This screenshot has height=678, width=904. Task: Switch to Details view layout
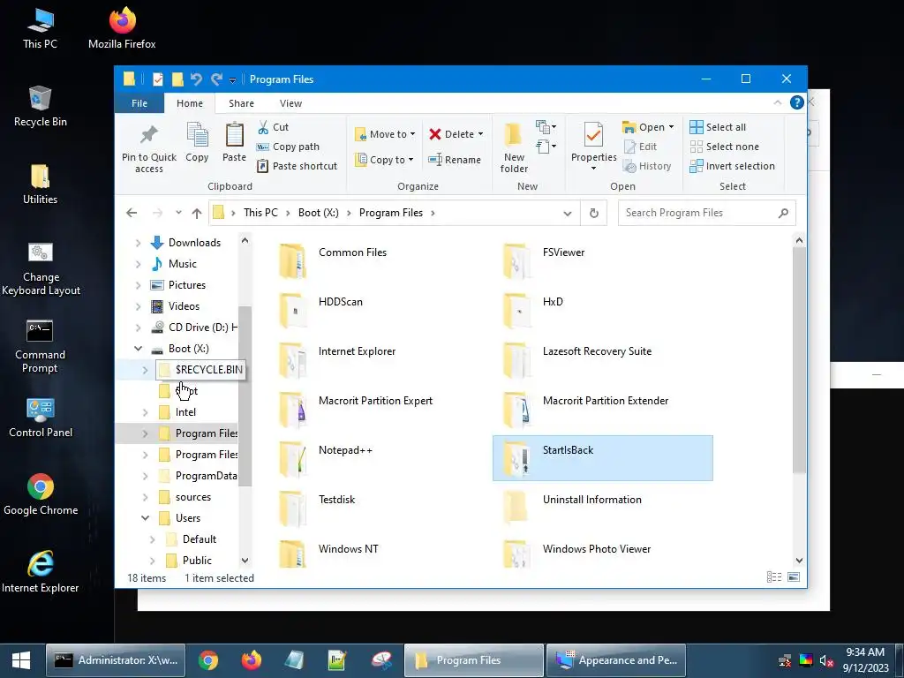773,577
